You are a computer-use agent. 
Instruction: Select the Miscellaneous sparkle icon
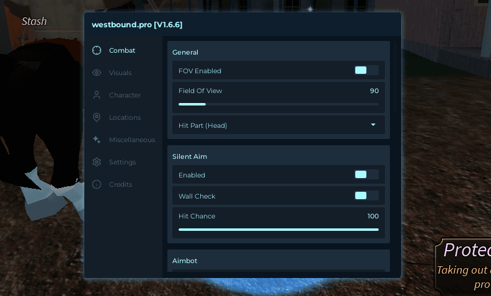[96, 140]
